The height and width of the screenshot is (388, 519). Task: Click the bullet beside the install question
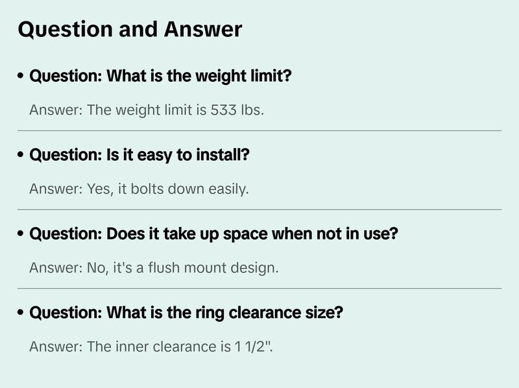(x=21, y=156)
